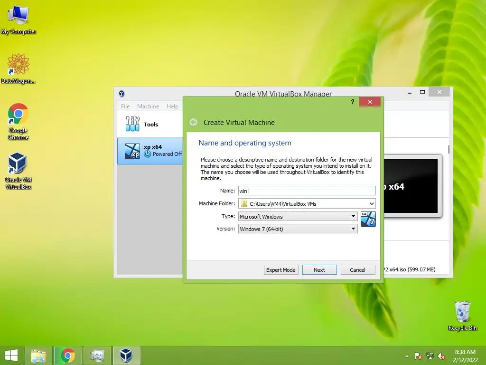Screen dimensions: 486x365
Task: Launch Google Chrome from desktop
Action: pyautogui.click(x=19, y=121)
